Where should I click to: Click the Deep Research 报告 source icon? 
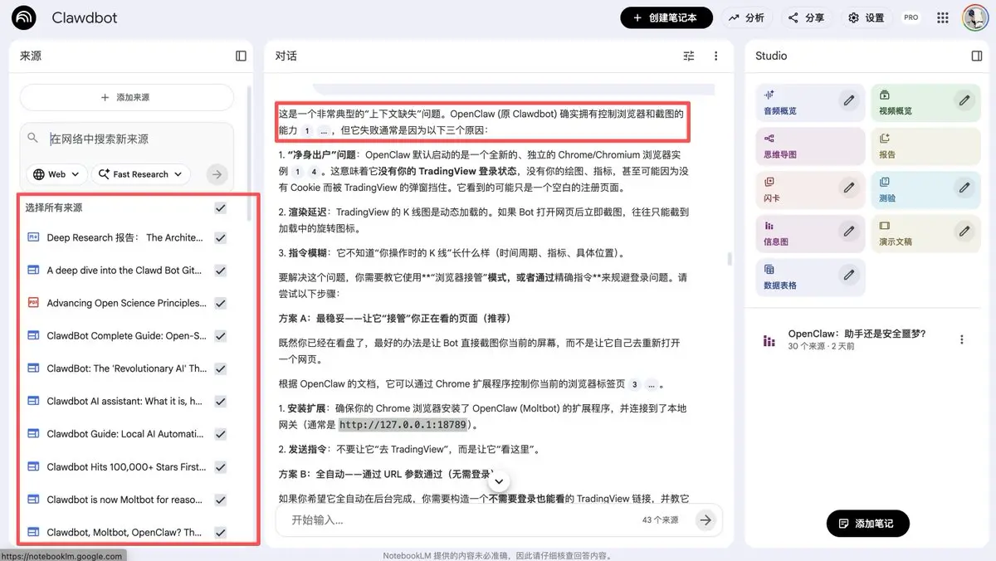point(33,237)
